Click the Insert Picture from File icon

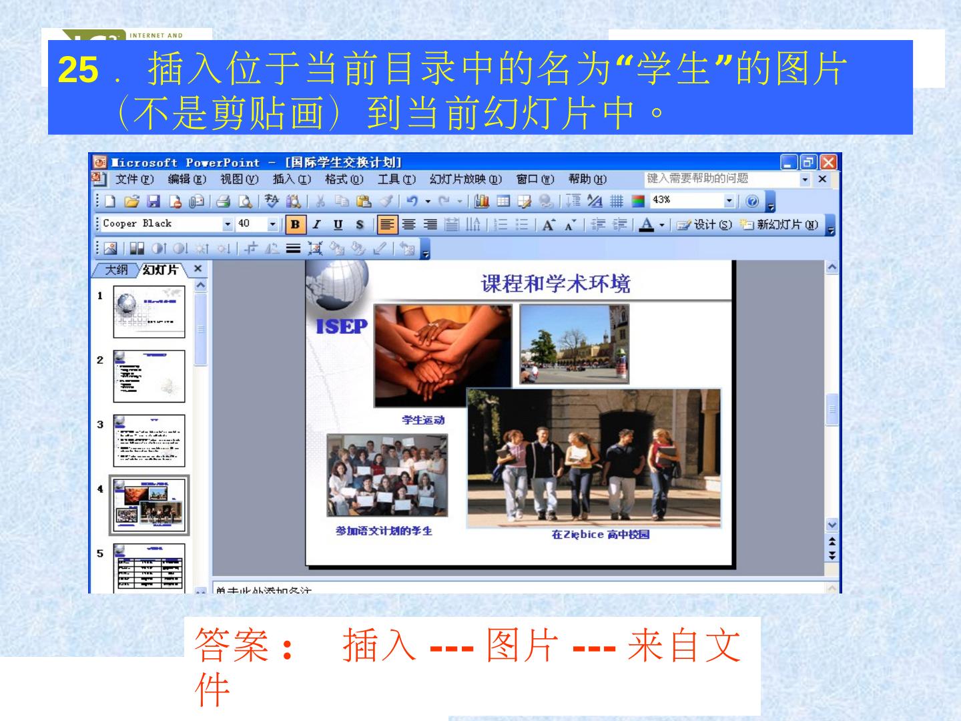click(111, 249)
